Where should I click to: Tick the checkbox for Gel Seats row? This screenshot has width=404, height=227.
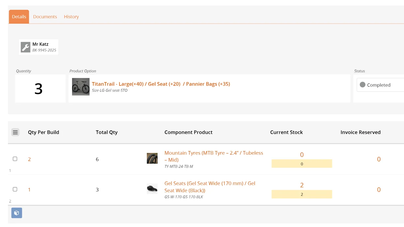point(15,189)
